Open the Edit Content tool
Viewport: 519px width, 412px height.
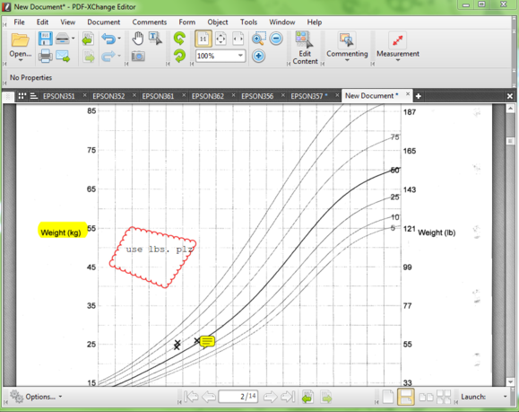[305, 48]
